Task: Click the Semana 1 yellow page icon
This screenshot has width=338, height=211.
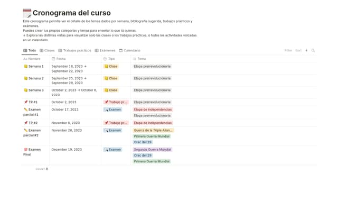Action: (x=26, y=67)
